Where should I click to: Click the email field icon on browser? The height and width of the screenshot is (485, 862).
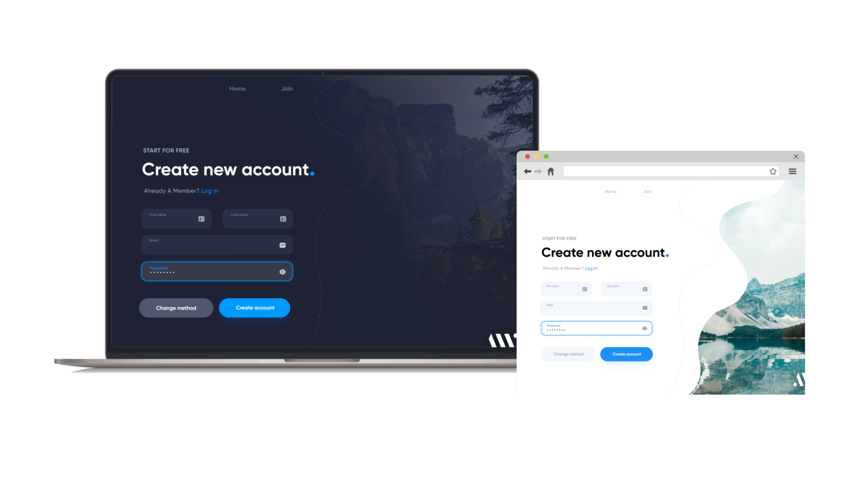645,307
